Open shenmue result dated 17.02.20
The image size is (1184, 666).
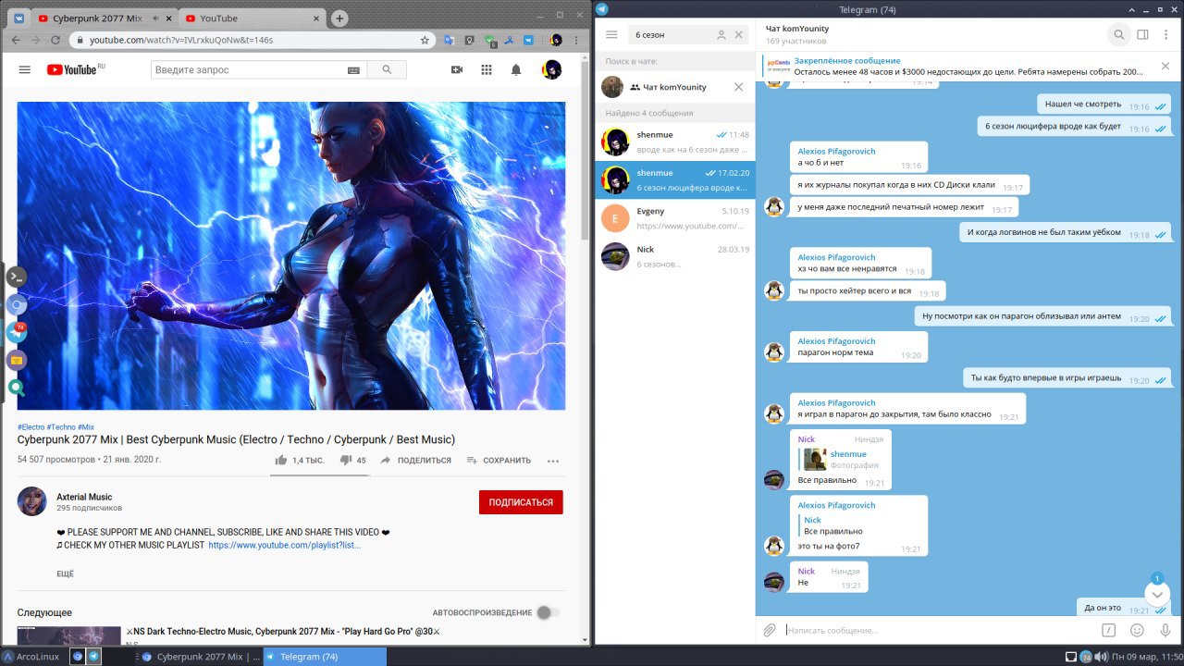point(675,179)
